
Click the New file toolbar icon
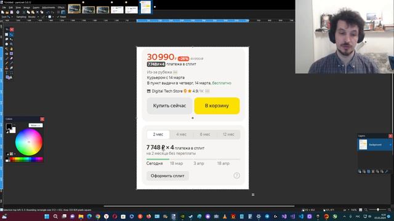[x=2, y=12]
